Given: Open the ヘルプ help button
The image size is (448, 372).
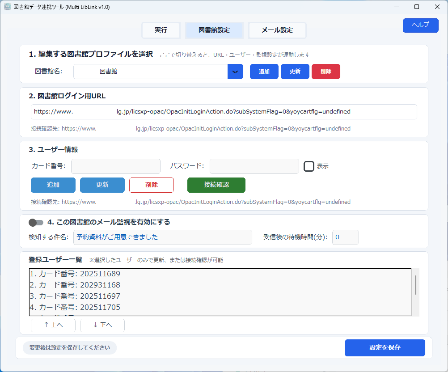Looking at the screenshot, I should (420, 25).
